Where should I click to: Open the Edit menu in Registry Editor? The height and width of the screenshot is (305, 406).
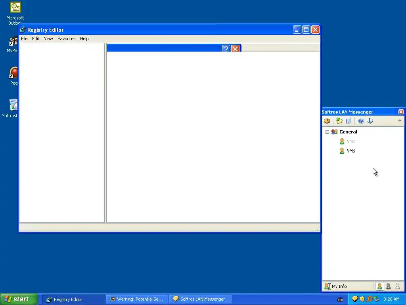click(36, 39)
